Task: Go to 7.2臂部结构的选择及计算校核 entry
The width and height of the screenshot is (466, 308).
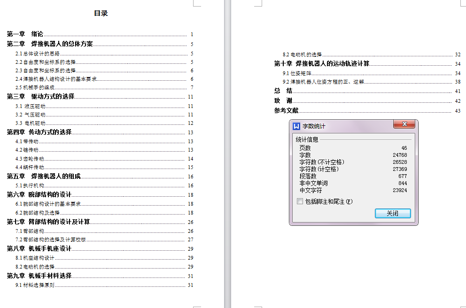Action: pyautogui.click(x=104, y=239)
